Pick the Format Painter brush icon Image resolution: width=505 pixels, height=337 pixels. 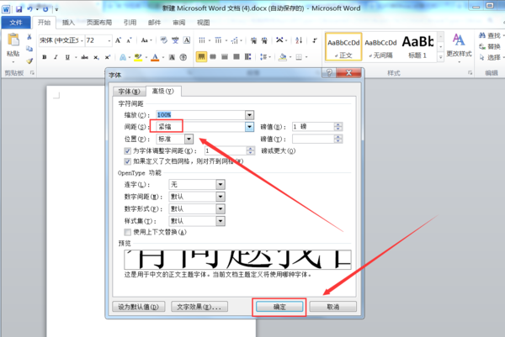[29, 61]
